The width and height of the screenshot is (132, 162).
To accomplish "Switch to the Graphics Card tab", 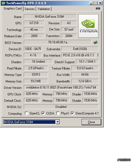I will (13, 8).
